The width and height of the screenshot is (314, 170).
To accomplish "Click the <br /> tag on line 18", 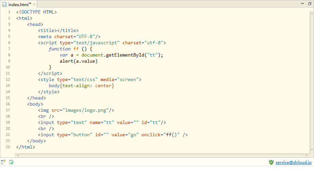I will pos(46,117).
